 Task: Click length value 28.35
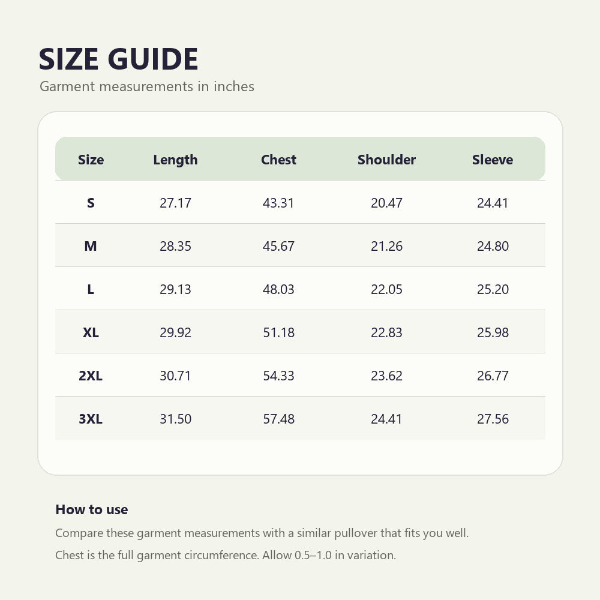point(175,246)
